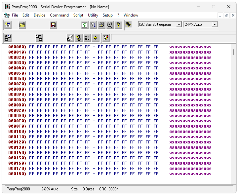
Task: Click the Reload files icon
Action: pyautogui.click(x=85, y=25)
